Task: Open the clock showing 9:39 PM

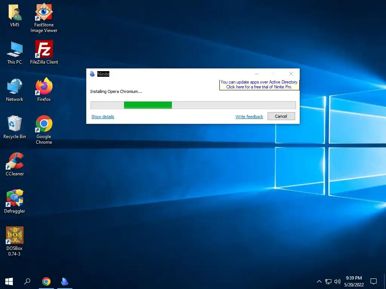Action: 354,281
